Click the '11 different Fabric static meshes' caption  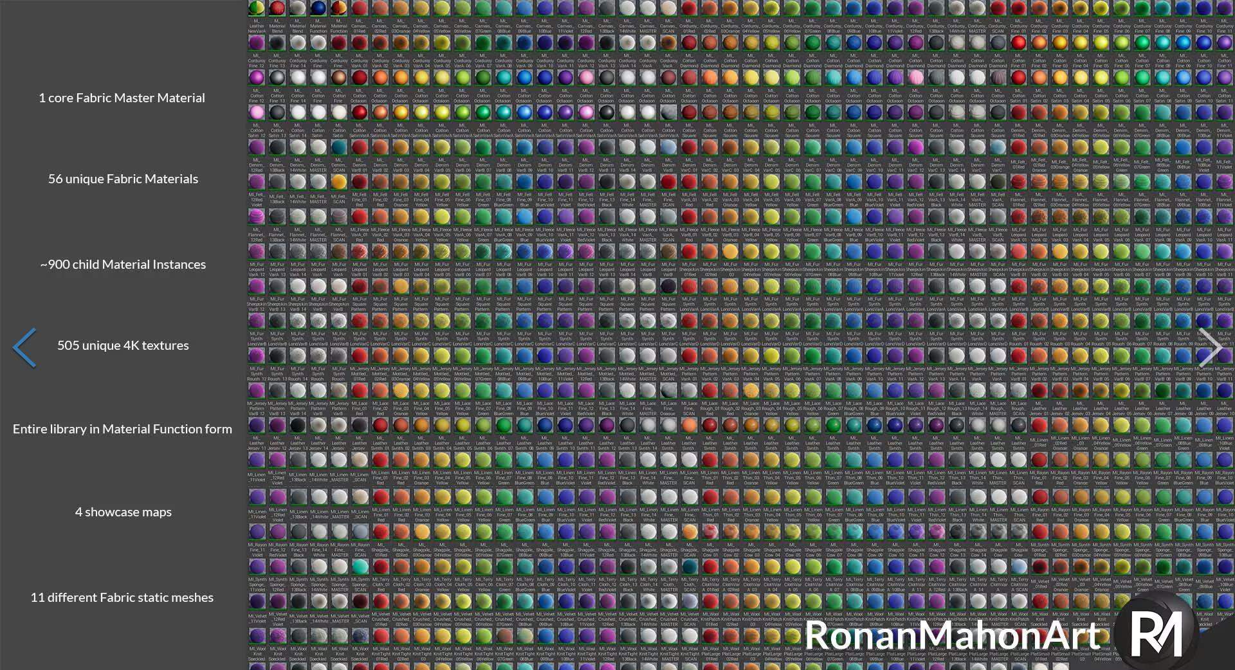click(122, 597)
